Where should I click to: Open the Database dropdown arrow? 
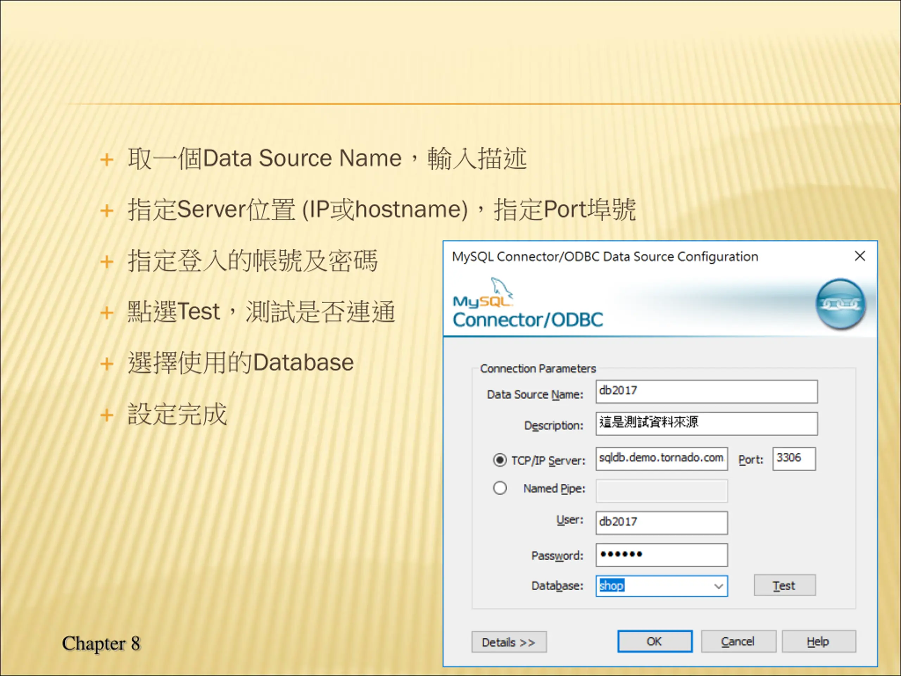(719, 586)
